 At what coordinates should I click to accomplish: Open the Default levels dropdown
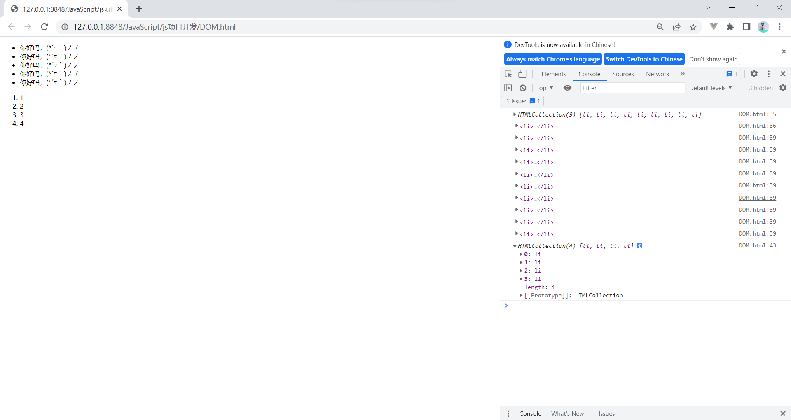(710, 88)
